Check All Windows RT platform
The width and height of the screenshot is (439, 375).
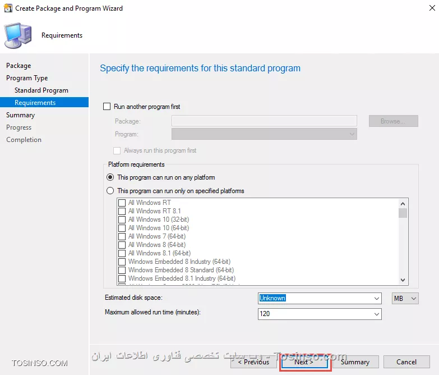click(122, 203)
